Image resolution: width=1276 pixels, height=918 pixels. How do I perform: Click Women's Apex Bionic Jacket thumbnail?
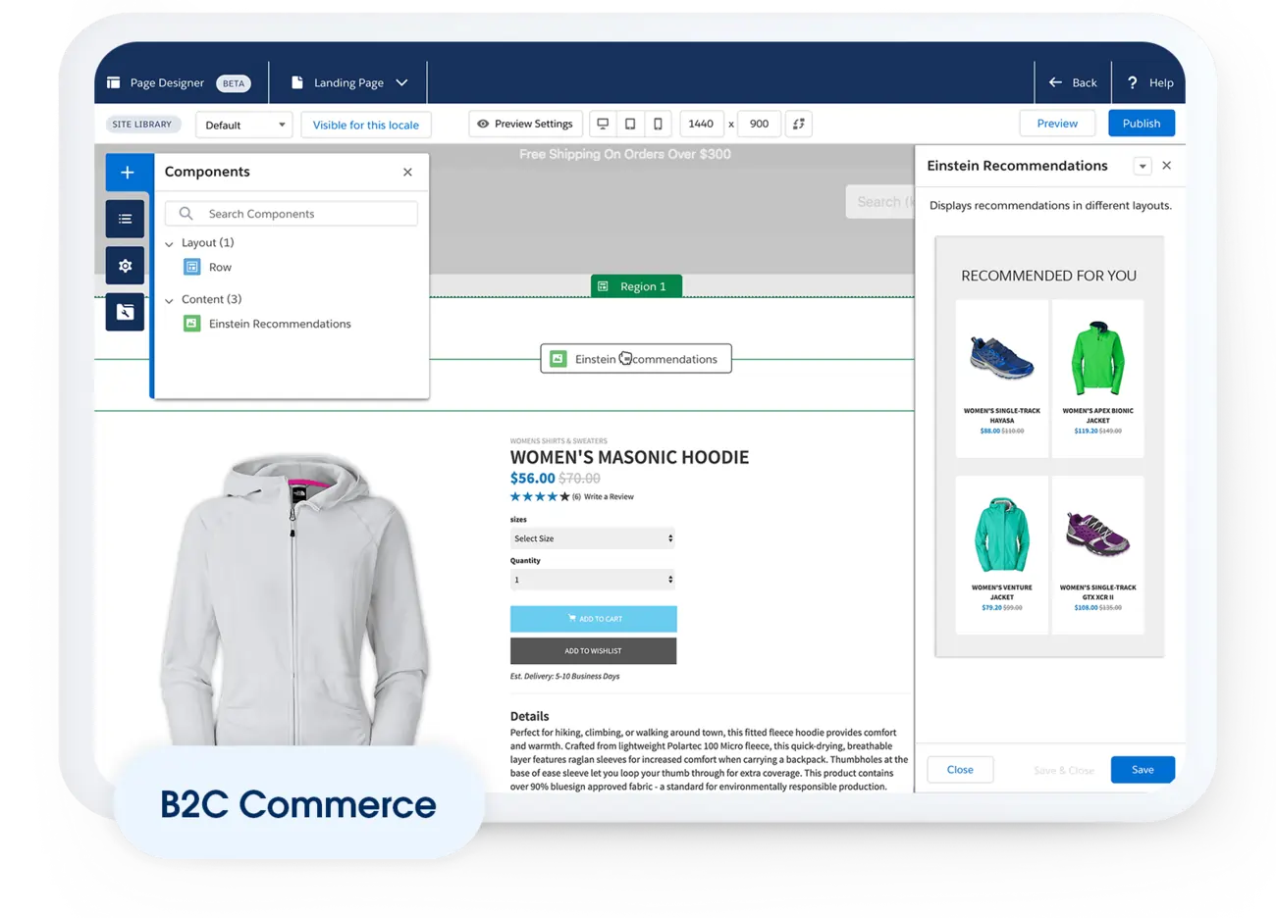(x=1097, y=357)
